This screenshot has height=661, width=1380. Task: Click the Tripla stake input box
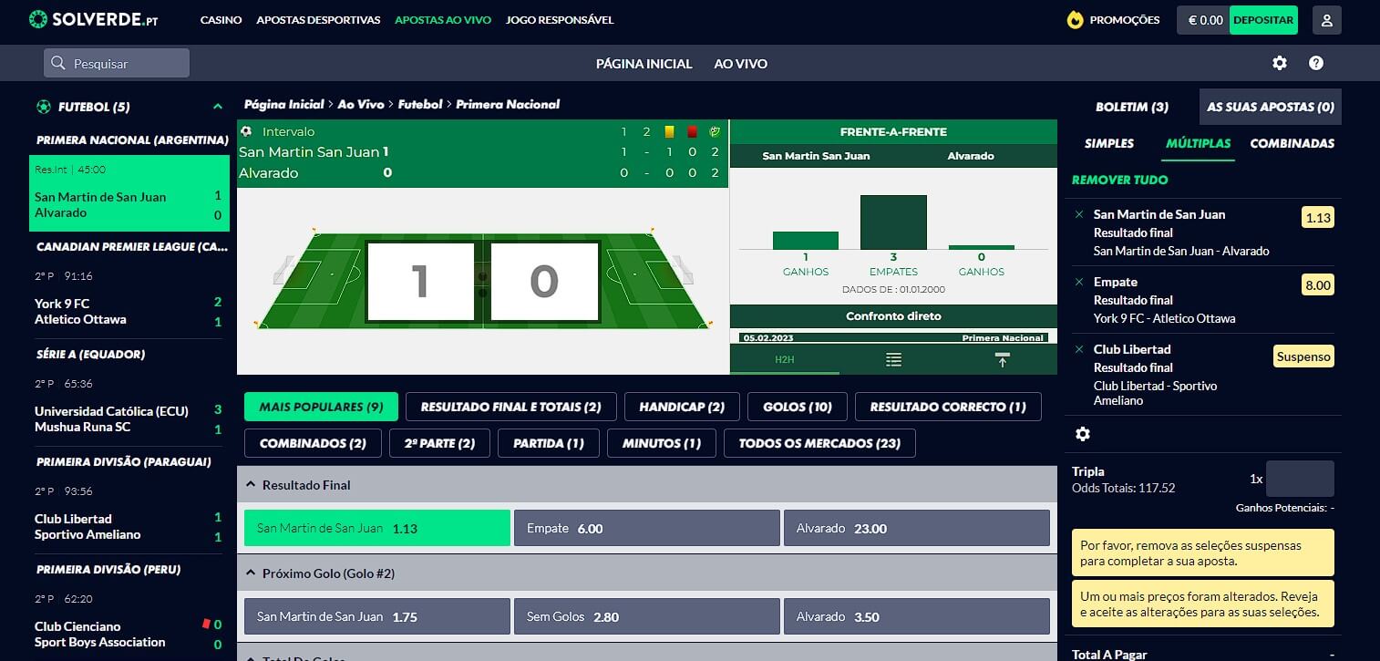coord(1300,479)
